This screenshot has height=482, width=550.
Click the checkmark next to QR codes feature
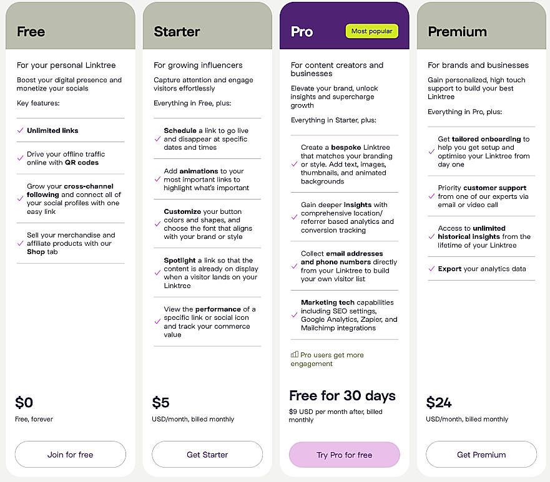pyautogui.click(x=21, y=158)
